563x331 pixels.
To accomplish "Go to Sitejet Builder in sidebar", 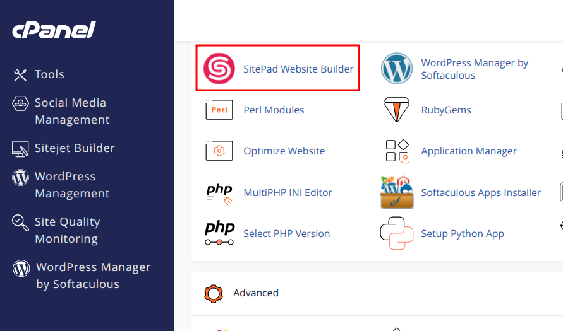I will click(75, 148).
